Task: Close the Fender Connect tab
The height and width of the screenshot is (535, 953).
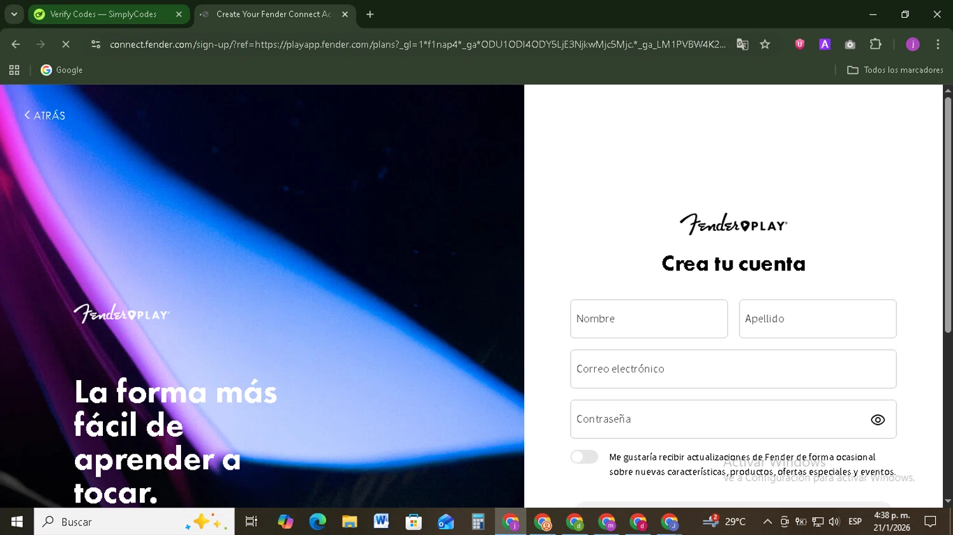Action: point(345,14)
